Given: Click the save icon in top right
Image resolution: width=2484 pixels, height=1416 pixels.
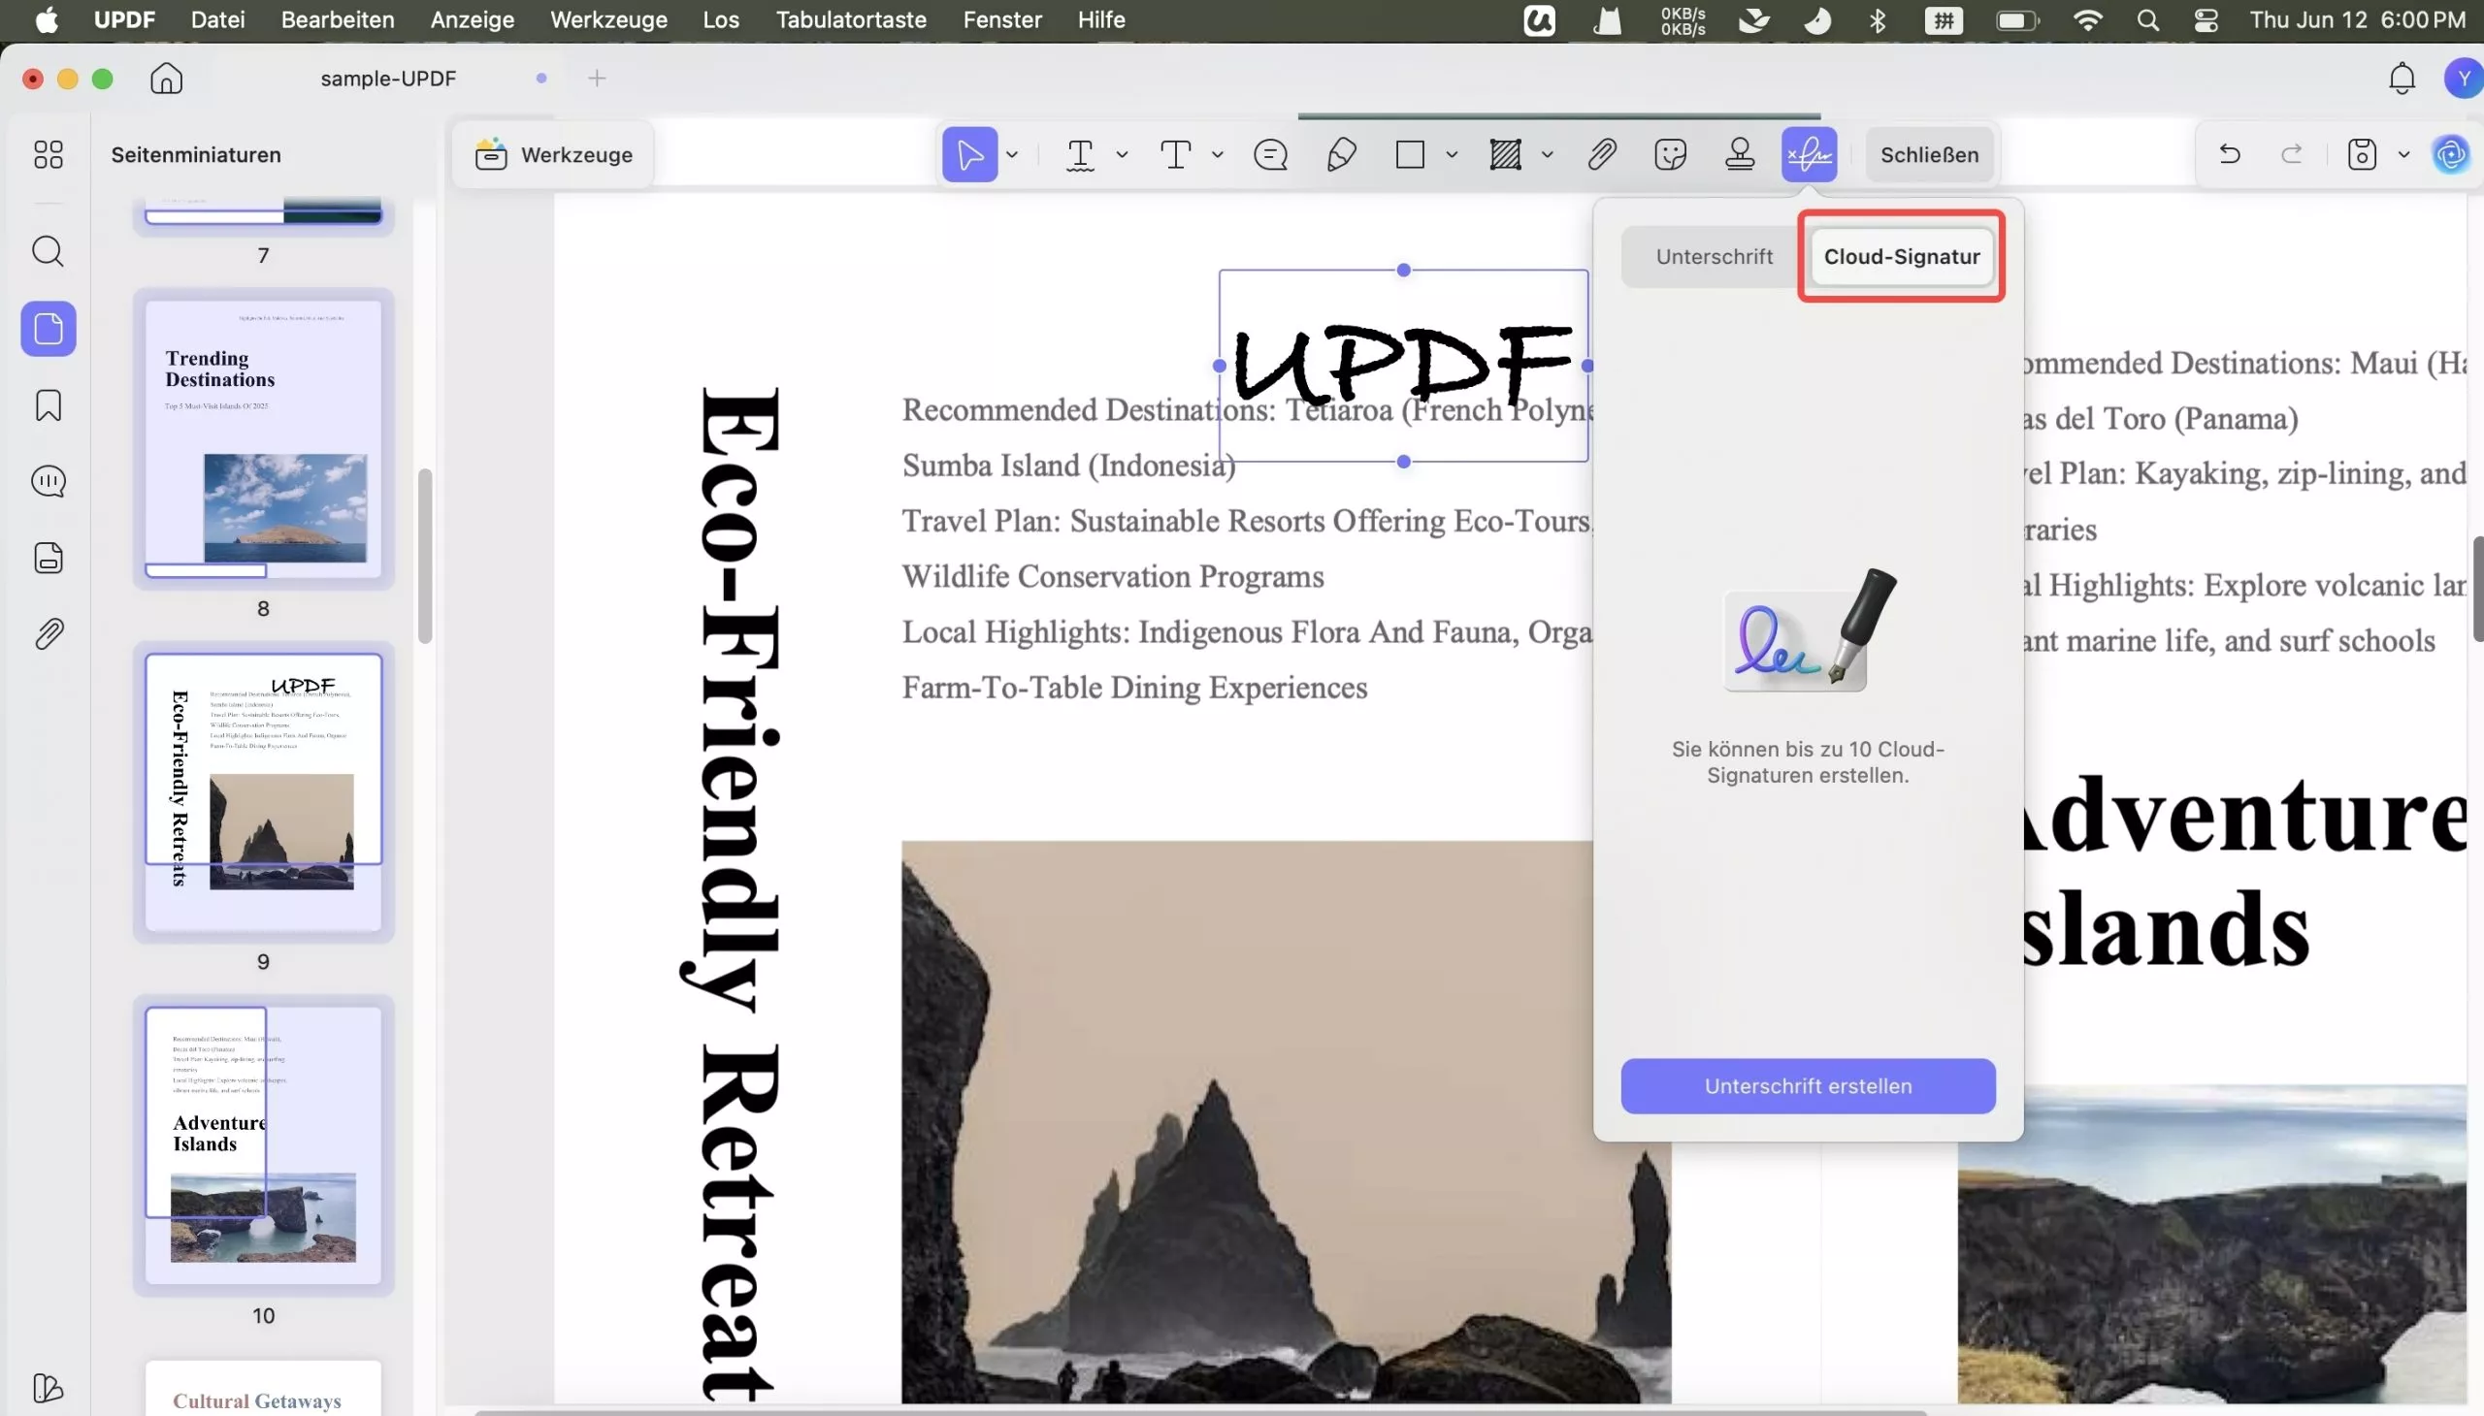Looking at the screenshot, I should tap(2362, 154).
